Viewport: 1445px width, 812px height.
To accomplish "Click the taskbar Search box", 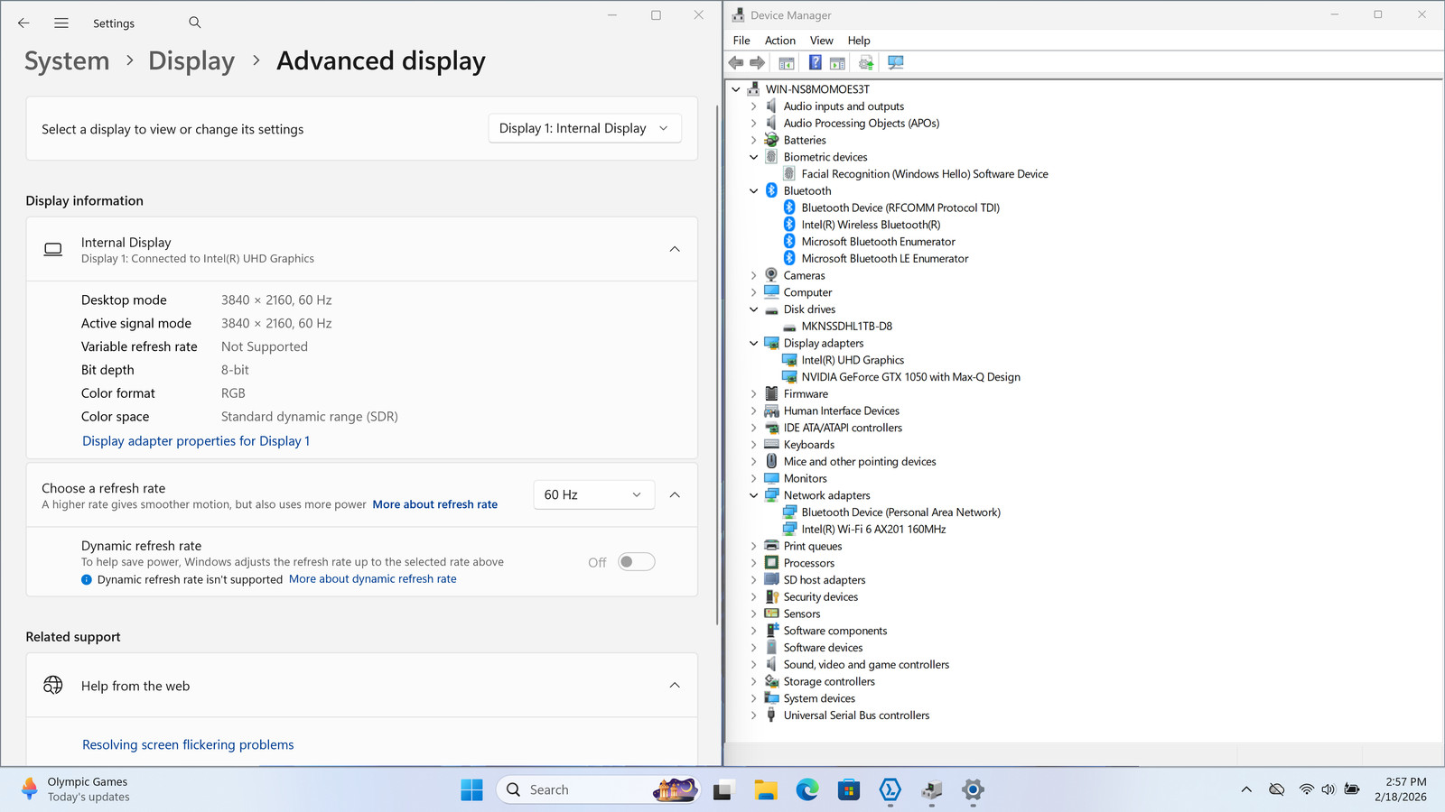I will 599,790.
